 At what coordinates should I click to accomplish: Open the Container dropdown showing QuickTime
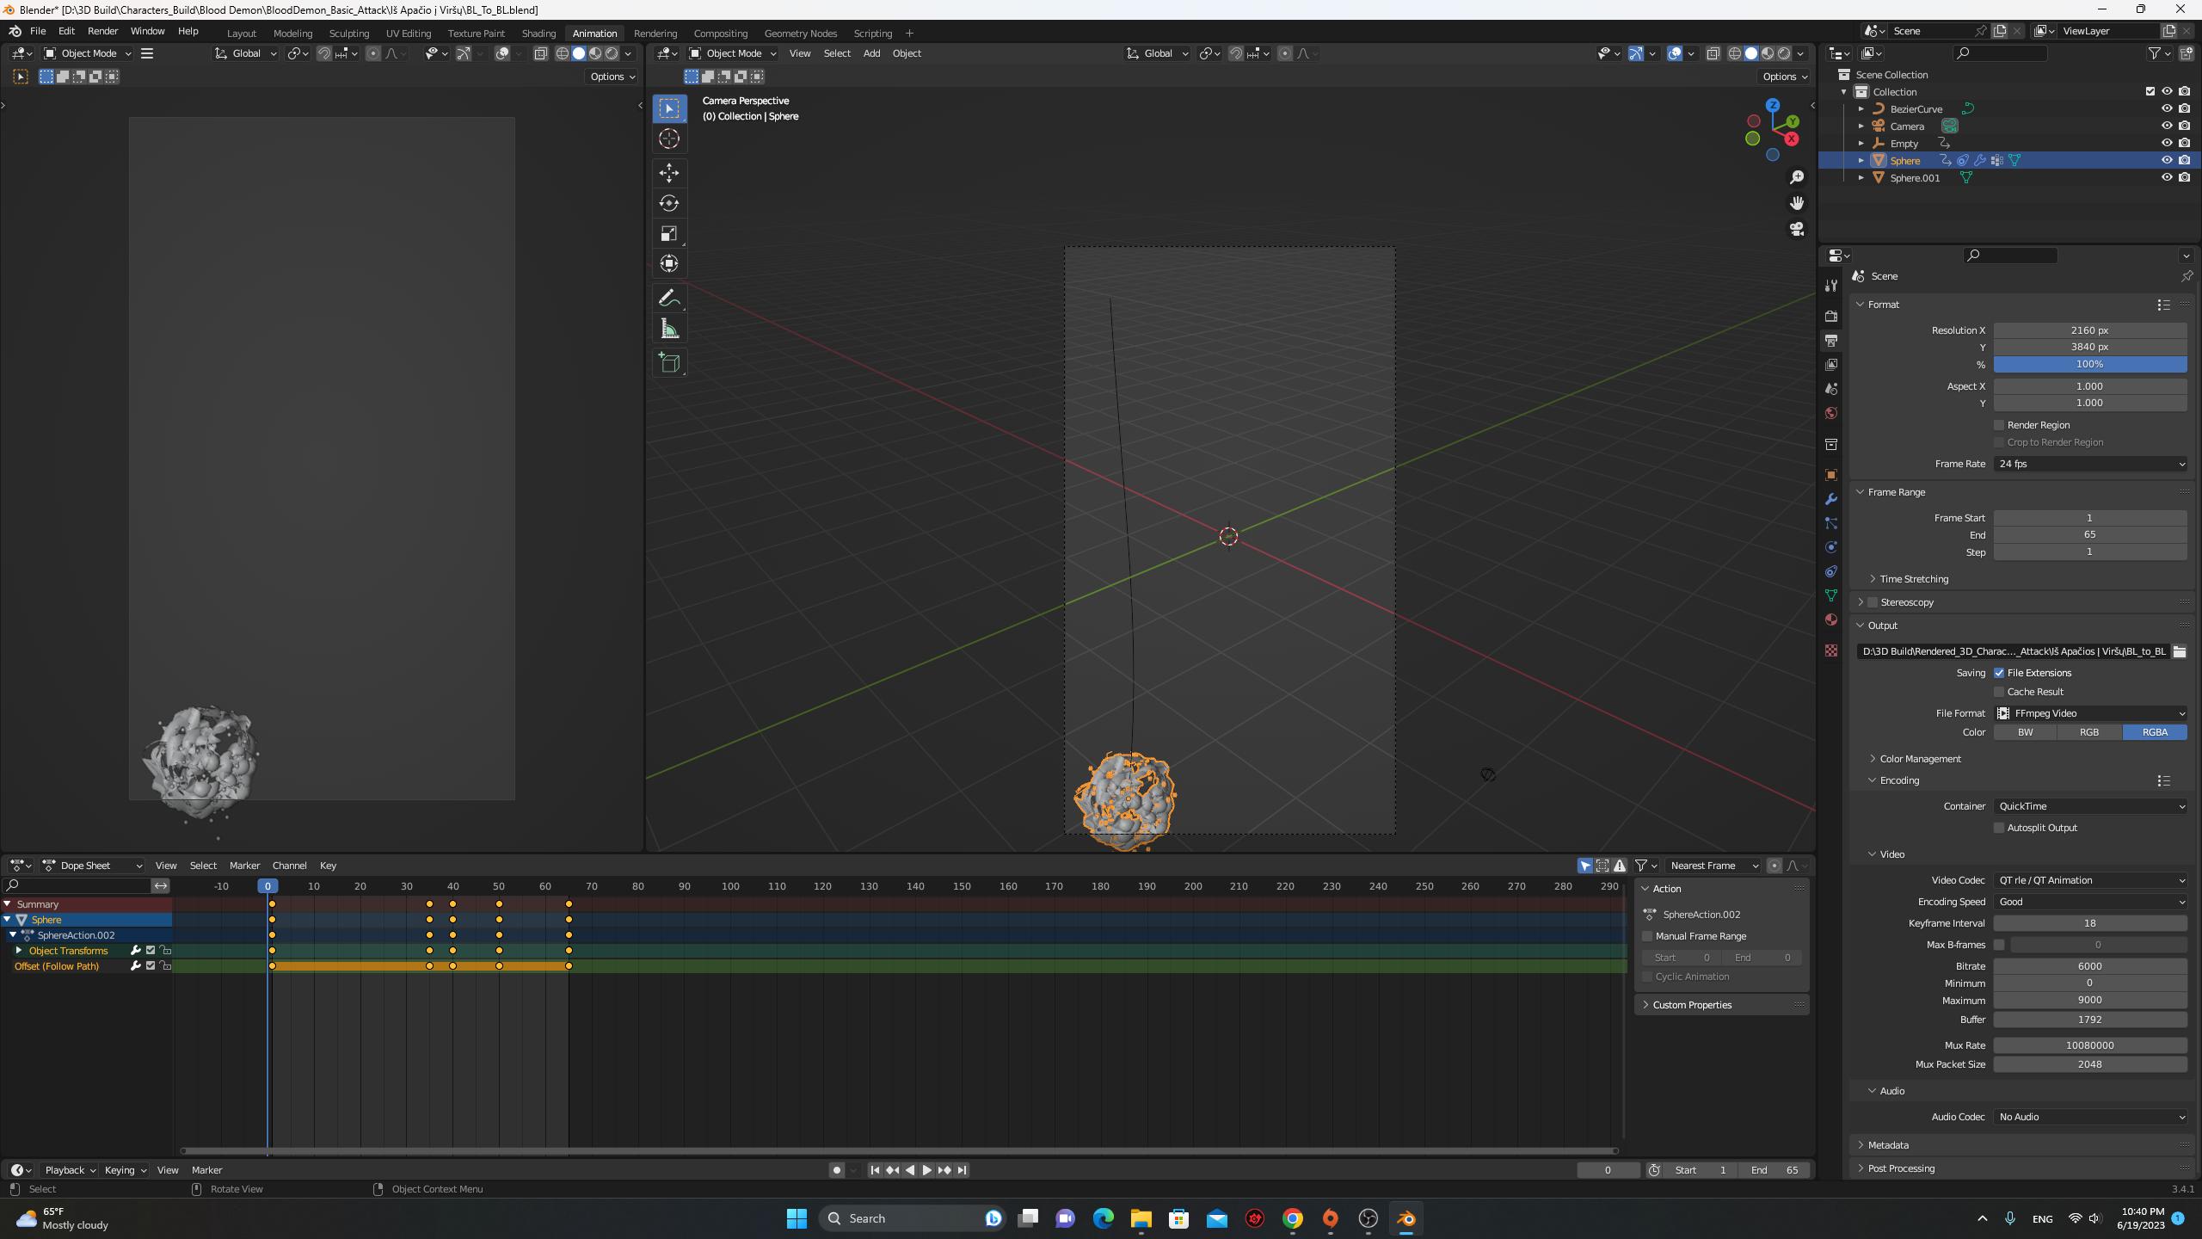[2090, 806]
